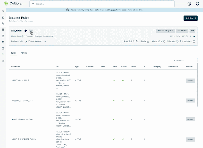This screenshot has width=203, height=148.
Task: Click the Valid column header
Action: click(x=115, y=67)
